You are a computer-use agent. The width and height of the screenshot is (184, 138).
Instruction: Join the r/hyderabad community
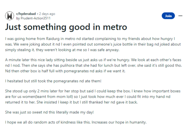point(168,16)
